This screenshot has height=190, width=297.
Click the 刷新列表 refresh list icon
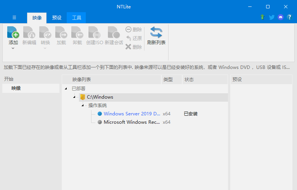[156, 33]
